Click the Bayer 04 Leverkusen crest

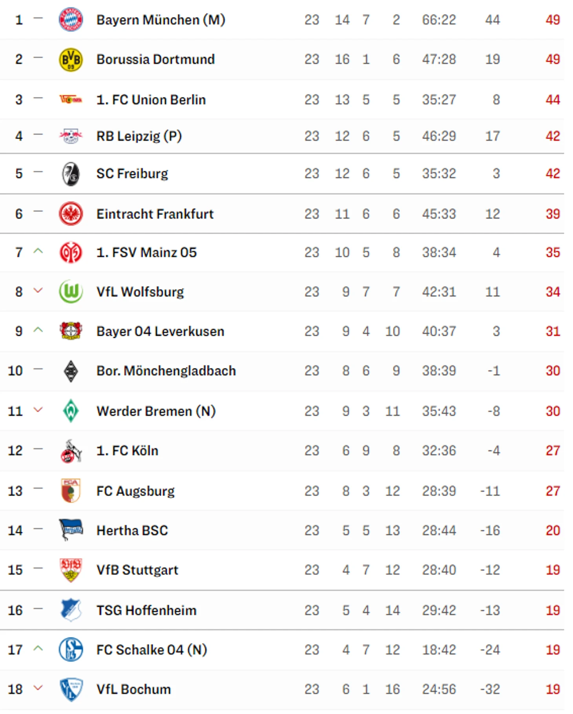71,331
